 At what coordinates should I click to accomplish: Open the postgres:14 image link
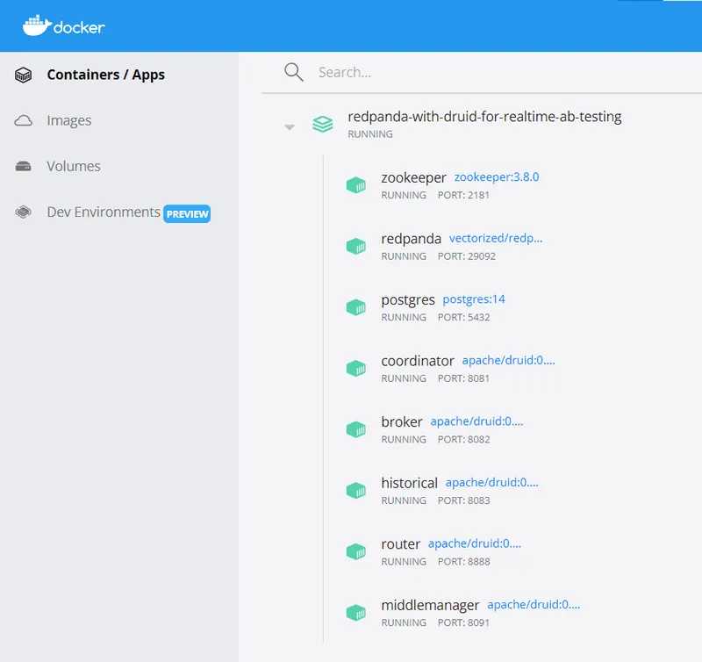click(x=474, y=299)
